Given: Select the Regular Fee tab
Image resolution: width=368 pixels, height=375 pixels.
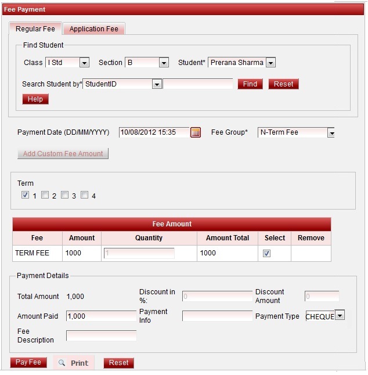Looking at the screenshot, I should pos(35,29).
